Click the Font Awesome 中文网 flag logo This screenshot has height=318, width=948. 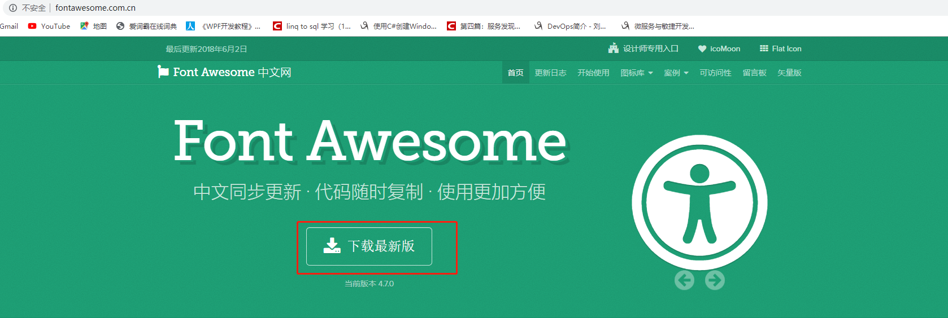point(224,72)
